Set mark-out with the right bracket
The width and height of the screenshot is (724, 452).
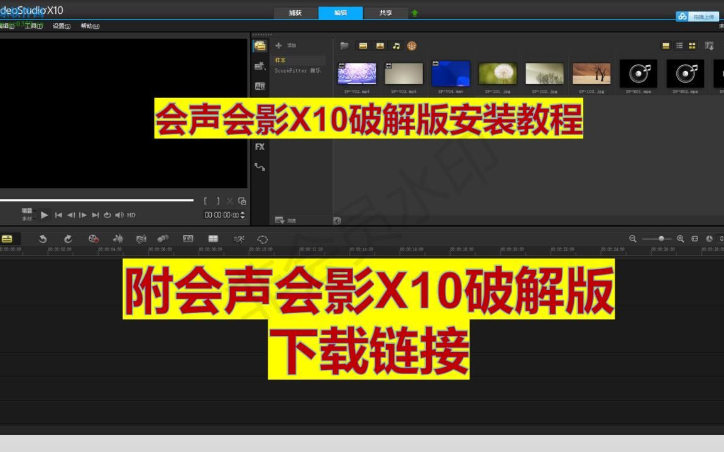[218, 201]
